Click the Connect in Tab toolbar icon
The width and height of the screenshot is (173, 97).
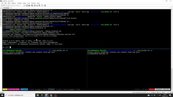pos(6,5)
